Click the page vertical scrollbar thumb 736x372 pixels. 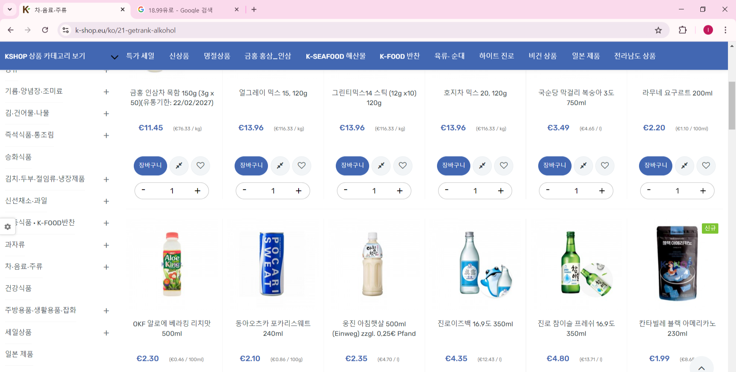pyautogui.click(x=732, y=105)
